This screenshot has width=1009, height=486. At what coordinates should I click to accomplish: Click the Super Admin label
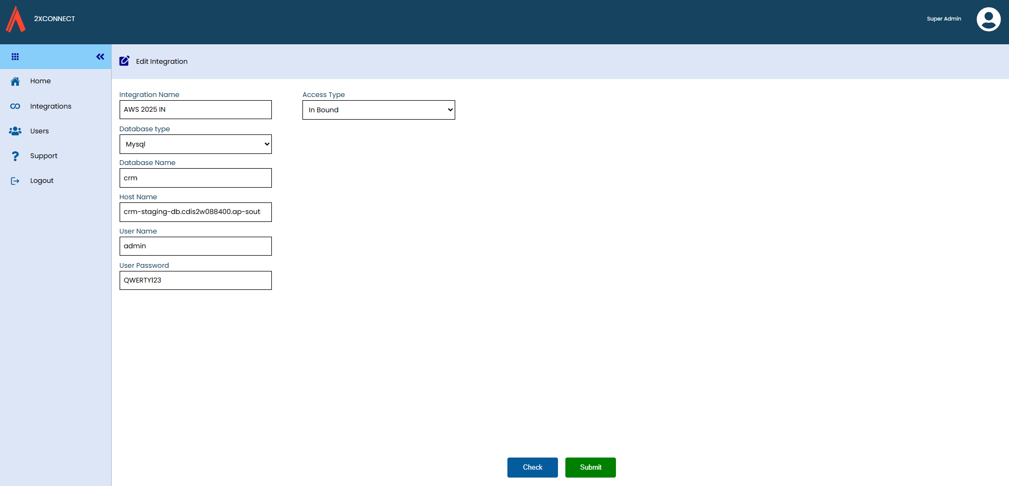click(x=944, y=19)
